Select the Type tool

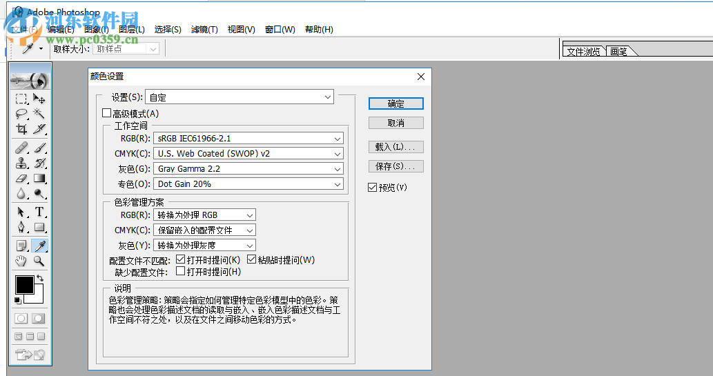tap(39, 212)
